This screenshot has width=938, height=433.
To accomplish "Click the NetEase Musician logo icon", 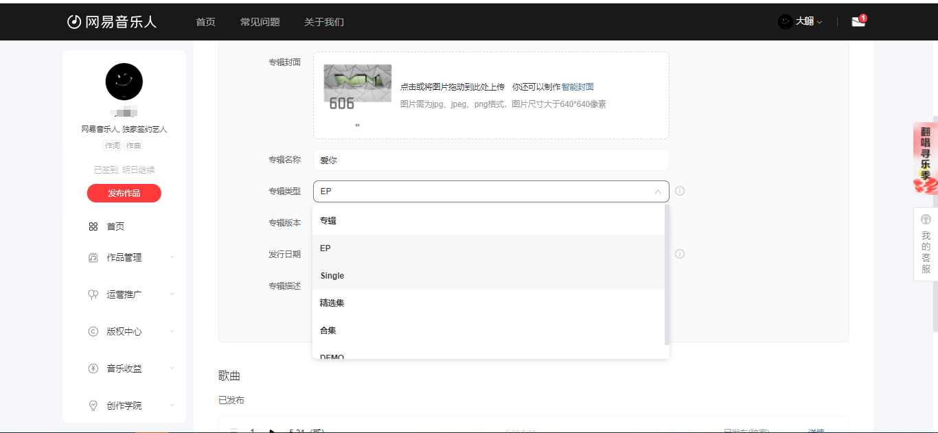I will point(74,22).
